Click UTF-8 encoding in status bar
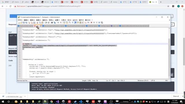Screen dimensions: 185x104 coord(153,81)
